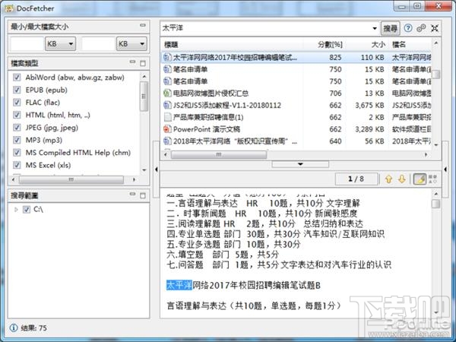Click the fullscreen toggle icon beside search
The image size is (456, 342).
click(x=435, y=28)
